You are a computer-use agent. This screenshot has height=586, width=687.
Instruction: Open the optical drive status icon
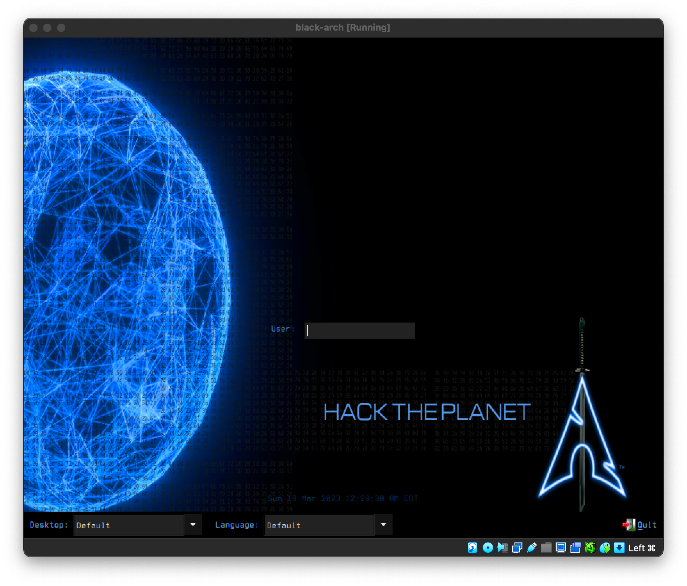pyautogui.click(x=488, y=548)
